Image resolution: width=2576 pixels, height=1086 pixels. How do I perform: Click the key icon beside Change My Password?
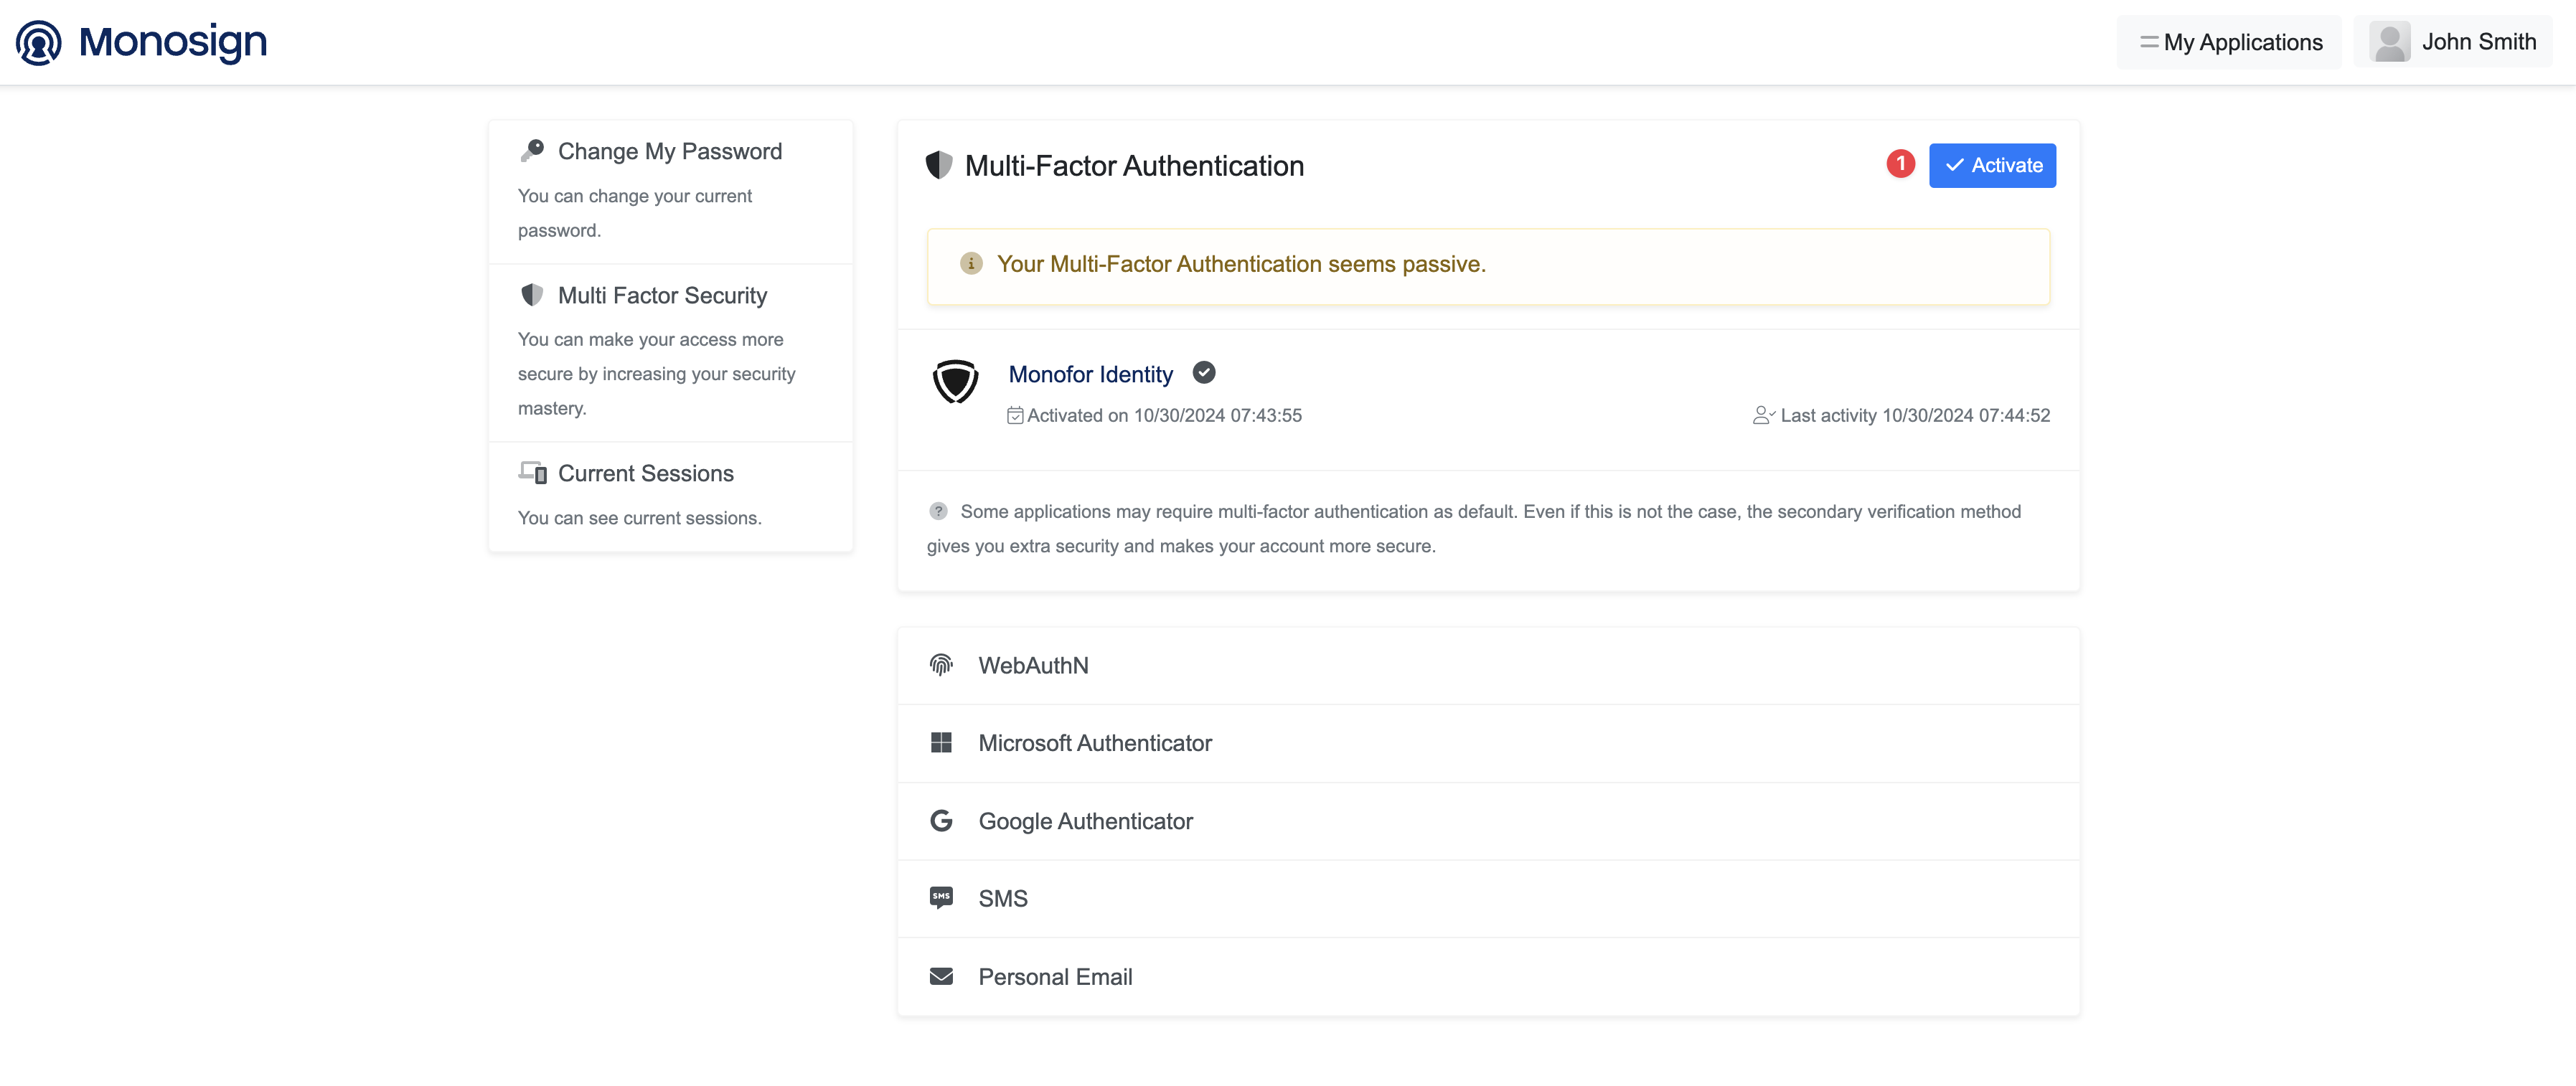point(532,151)
